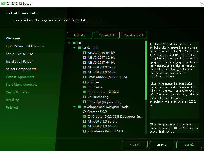Click the 118.12 MB disk size note
Screen dimensions: 204x151
point(174,128)
